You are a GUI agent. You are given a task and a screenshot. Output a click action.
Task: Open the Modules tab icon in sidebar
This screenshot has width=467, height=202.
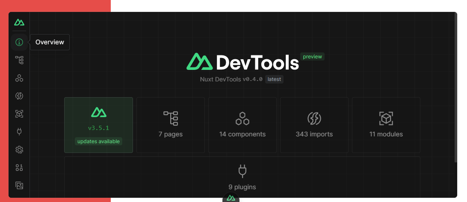tap(19, 114)
